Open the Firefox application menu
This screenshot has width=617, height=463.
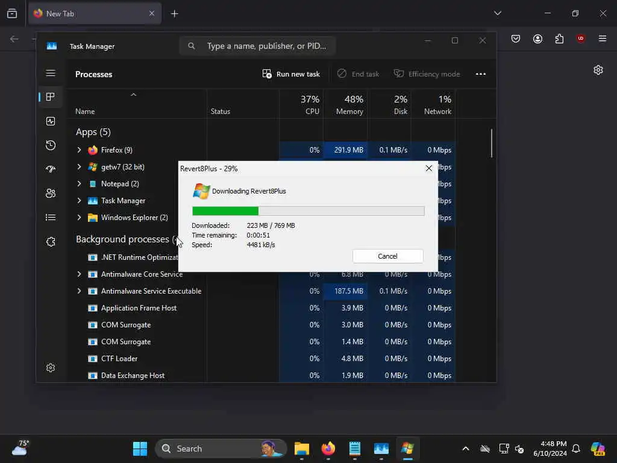(602, 39)
